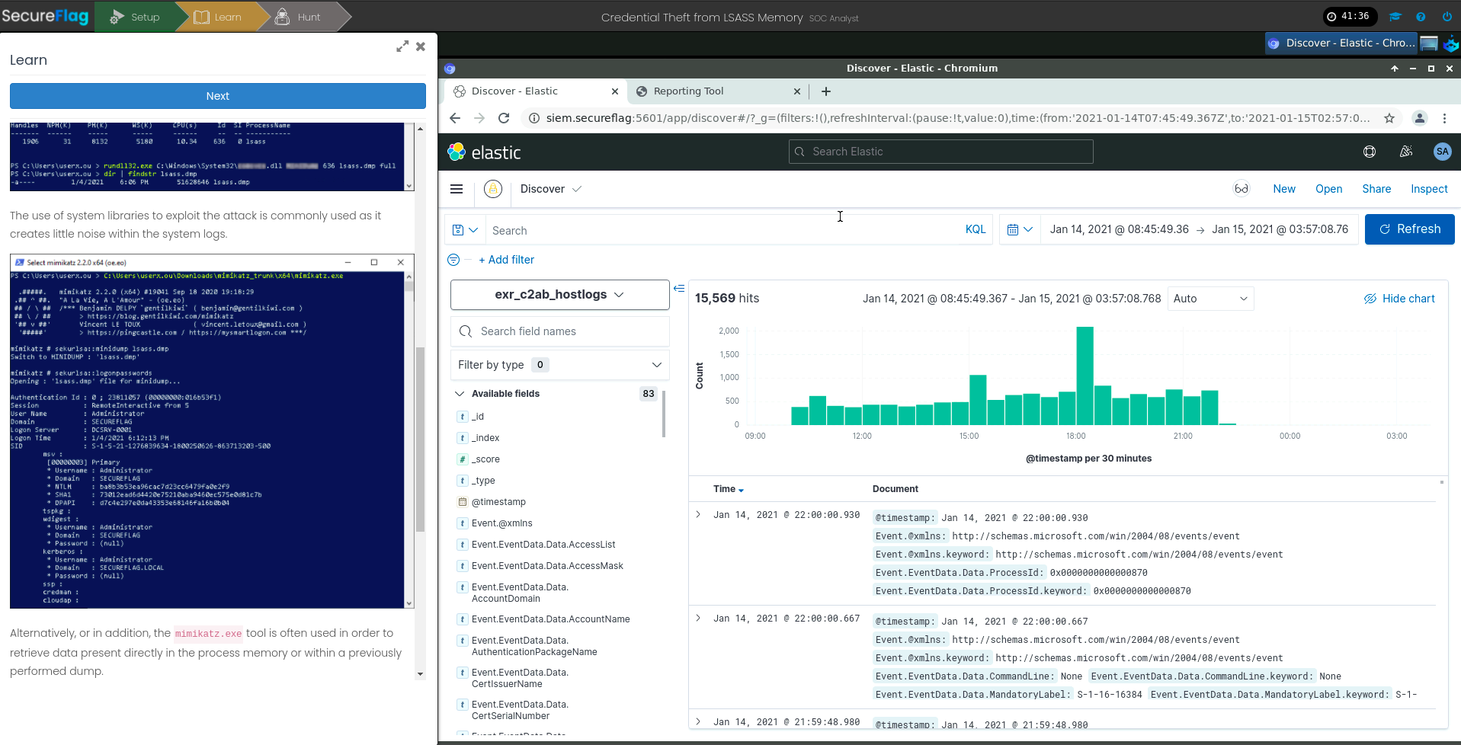Open the Elastic help menu icon
This screenshot has width=1461, height=745.
pyautogui.click(x=1370, y=152)
